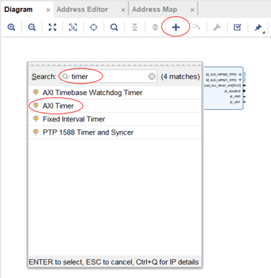Open the diagram Search magnifier tool
Viewport: 271px width, 278px height.
pyautogui.click(x=114, y=27)
